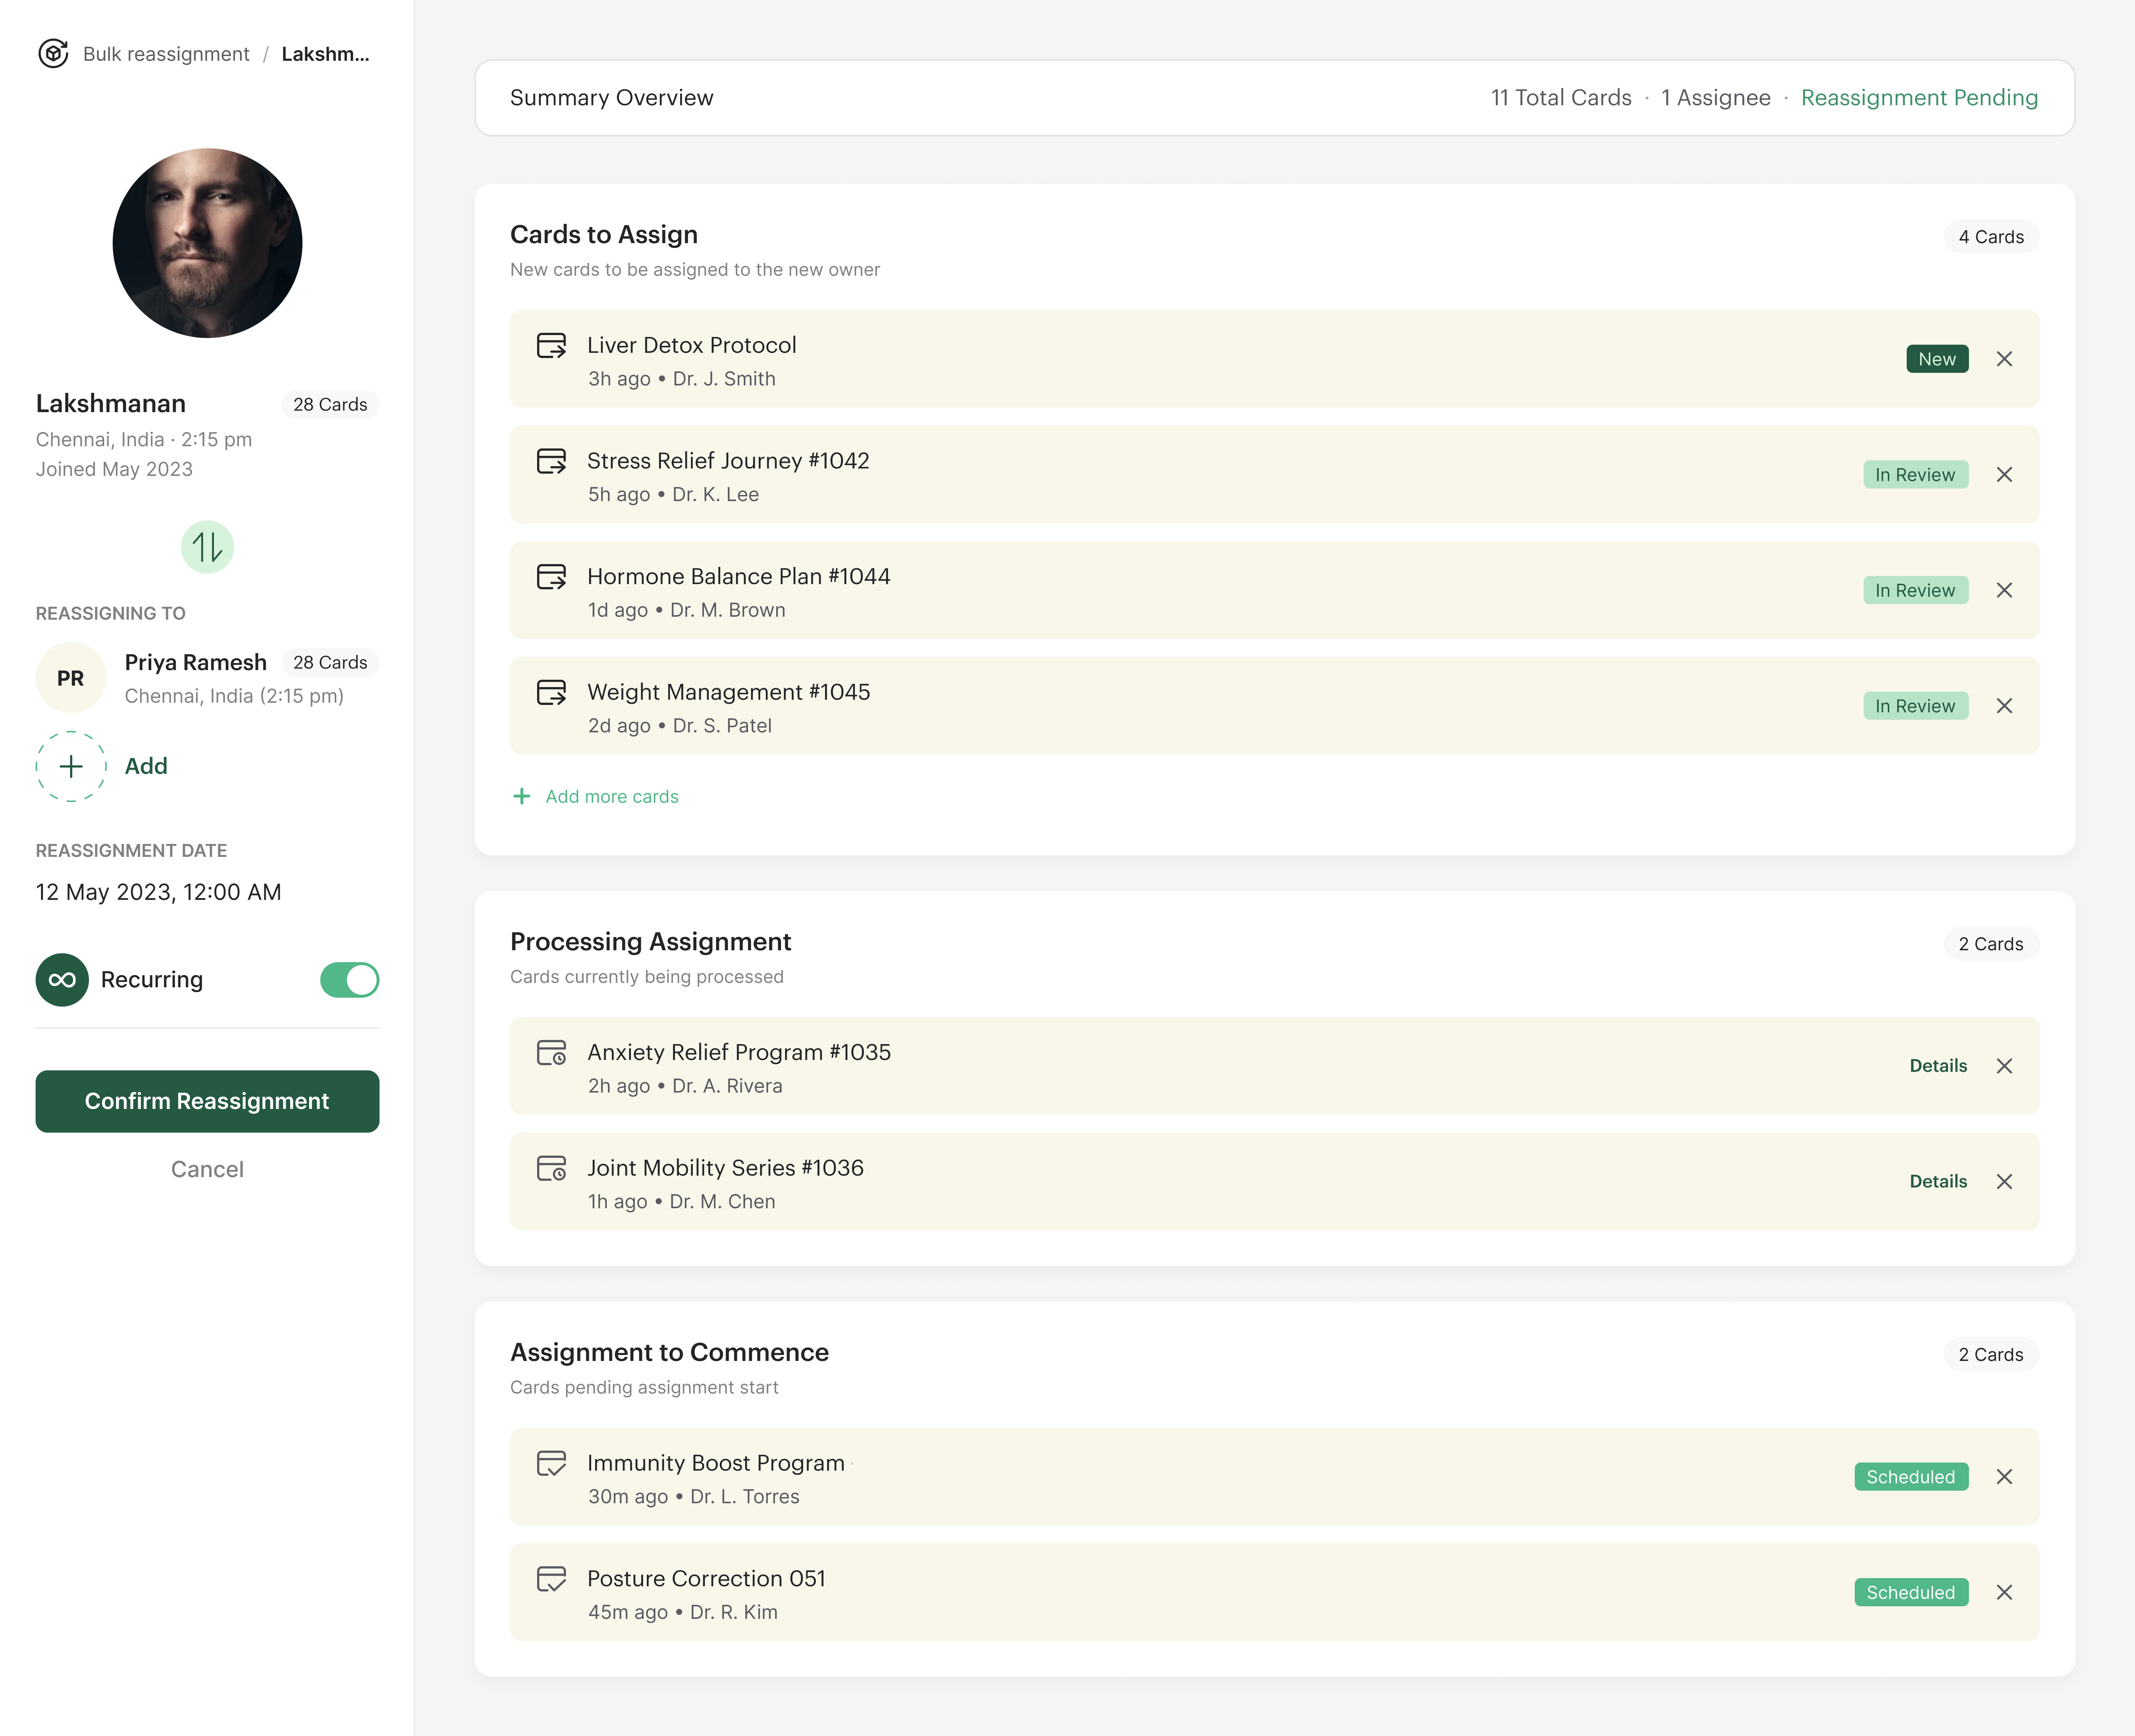Viewport: 2135px width, 1736px height.
Task: Click the dashed plus Add assignee icon
Action: 71,766
